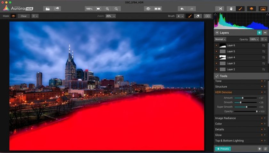Set zoom to 100% button
The image size is (269, 153).
tap(89, 9)
